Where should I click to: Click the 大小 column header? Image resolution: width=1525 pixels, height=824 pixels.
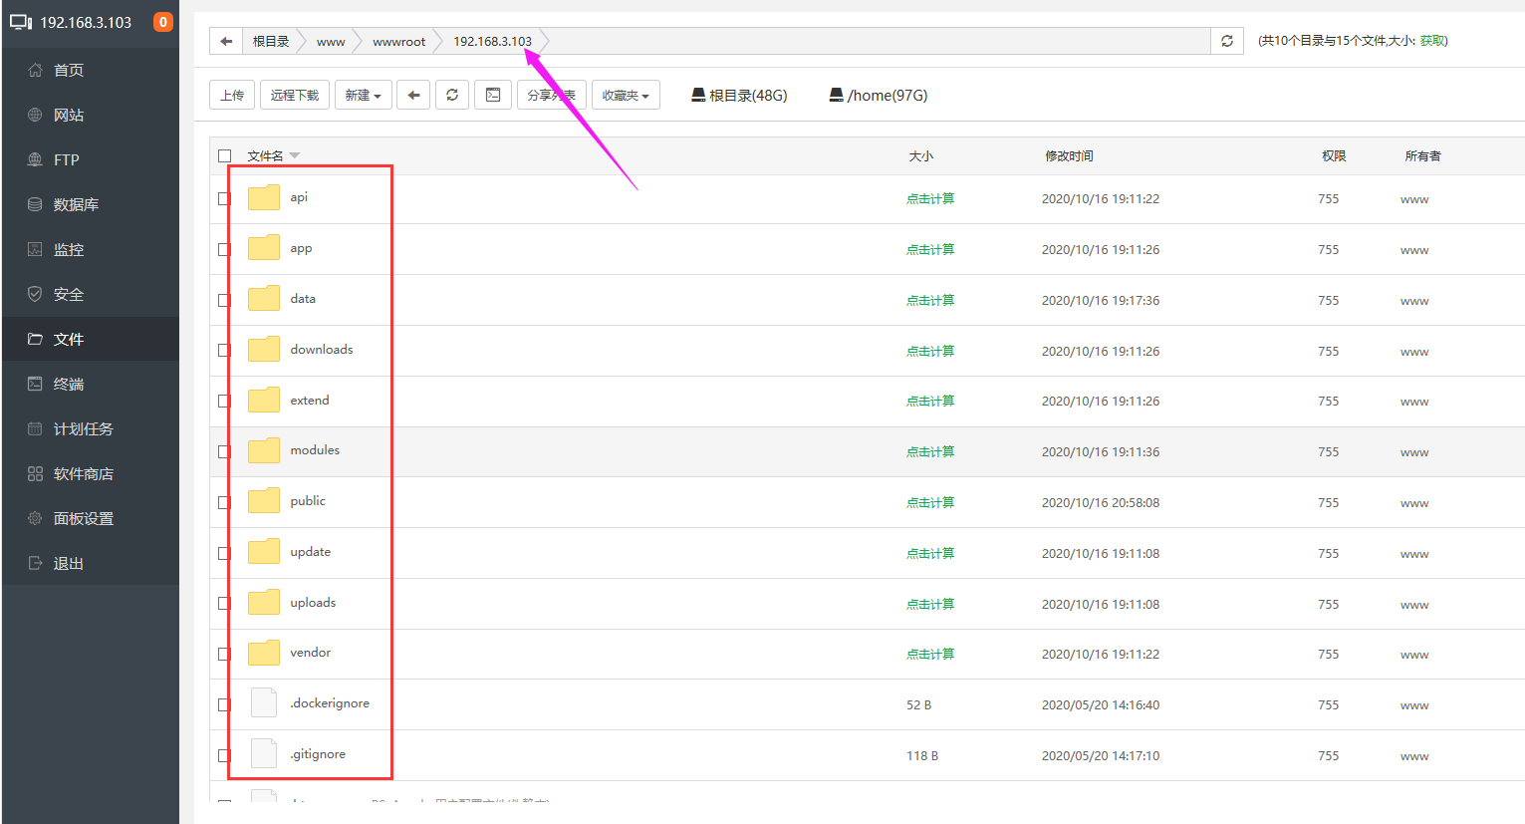(x=921, y=155)
